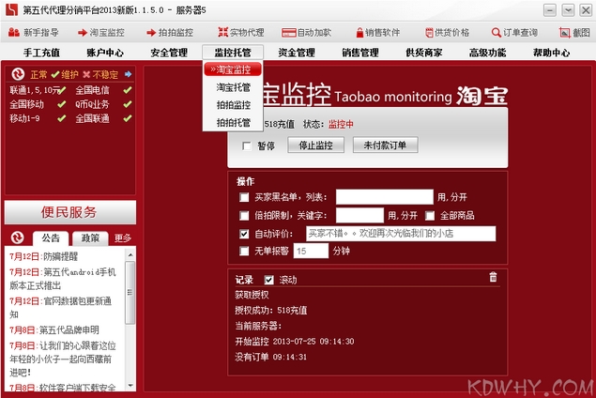
Task: Click the 停止监控 button
Action: click(315, 145)
